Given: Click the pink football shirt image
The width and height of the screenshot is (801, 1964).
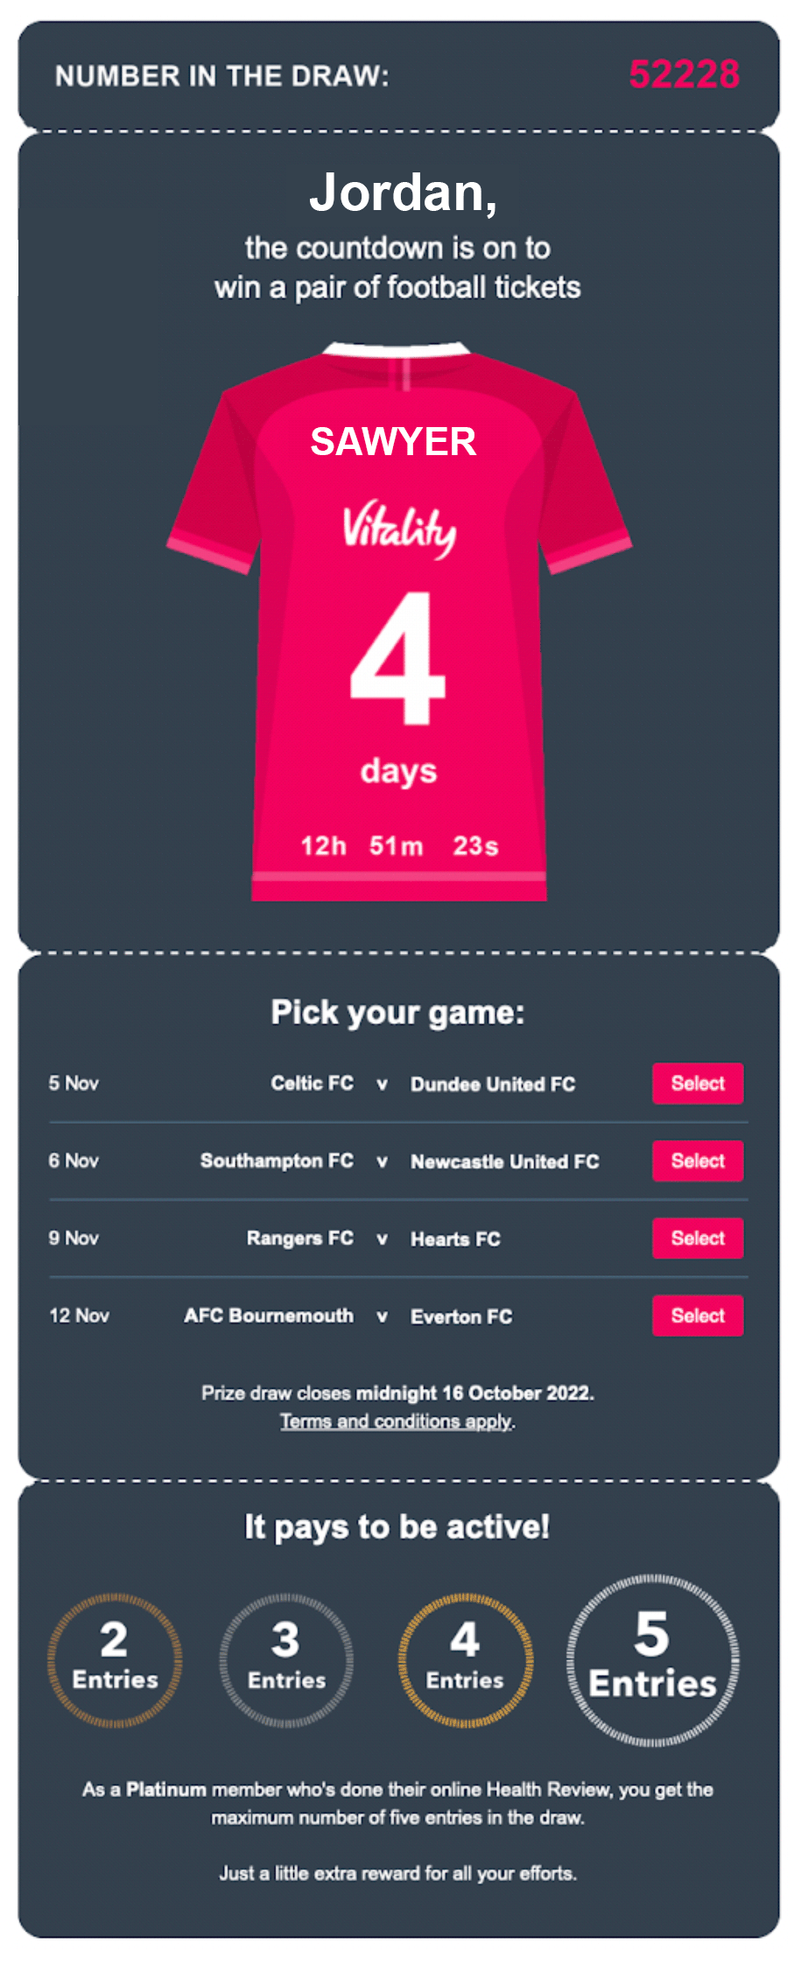Looking at the screenshot, I should pyautogui.click(x=399, y=621).
